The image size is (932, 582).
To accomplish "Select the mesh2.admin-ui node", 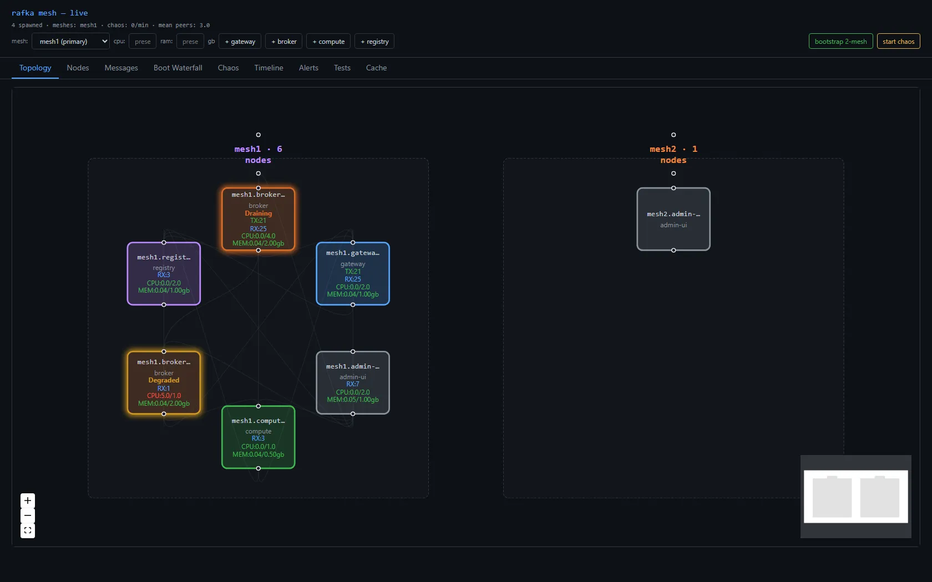I will (673, 219).
